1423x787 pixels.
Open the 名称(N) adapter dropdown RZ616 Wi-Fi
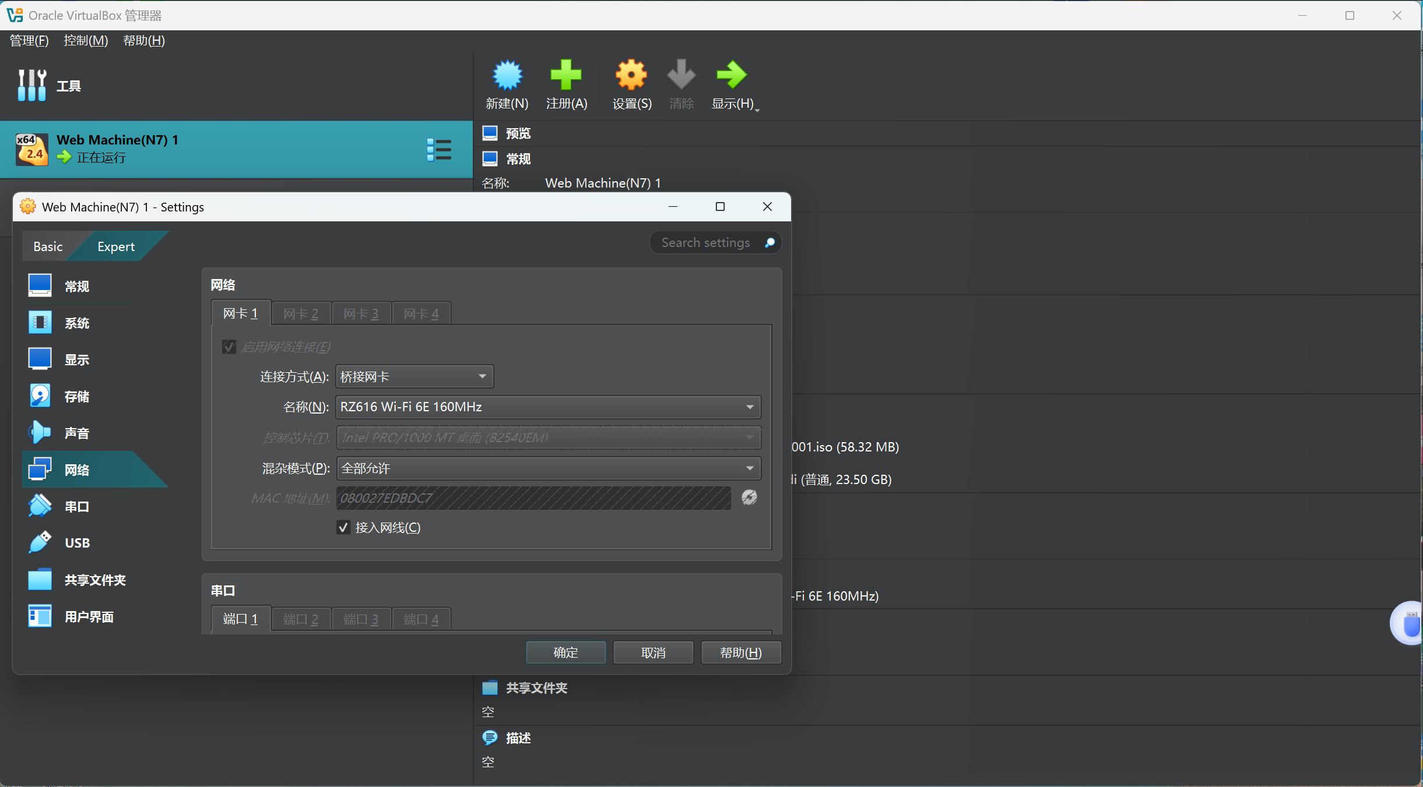[x=549, y=407]
